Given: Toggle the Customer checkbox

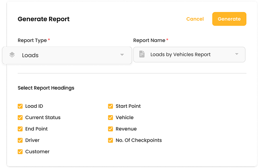Looking at the screenshot, I should click(20, 152).
